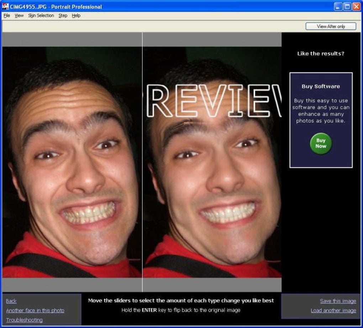Open the File menu
363x328 pixels.
(7, 16)
